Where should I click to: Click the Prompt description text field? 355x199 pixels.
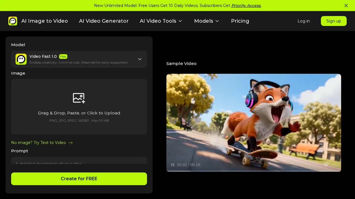coord(79,161)
